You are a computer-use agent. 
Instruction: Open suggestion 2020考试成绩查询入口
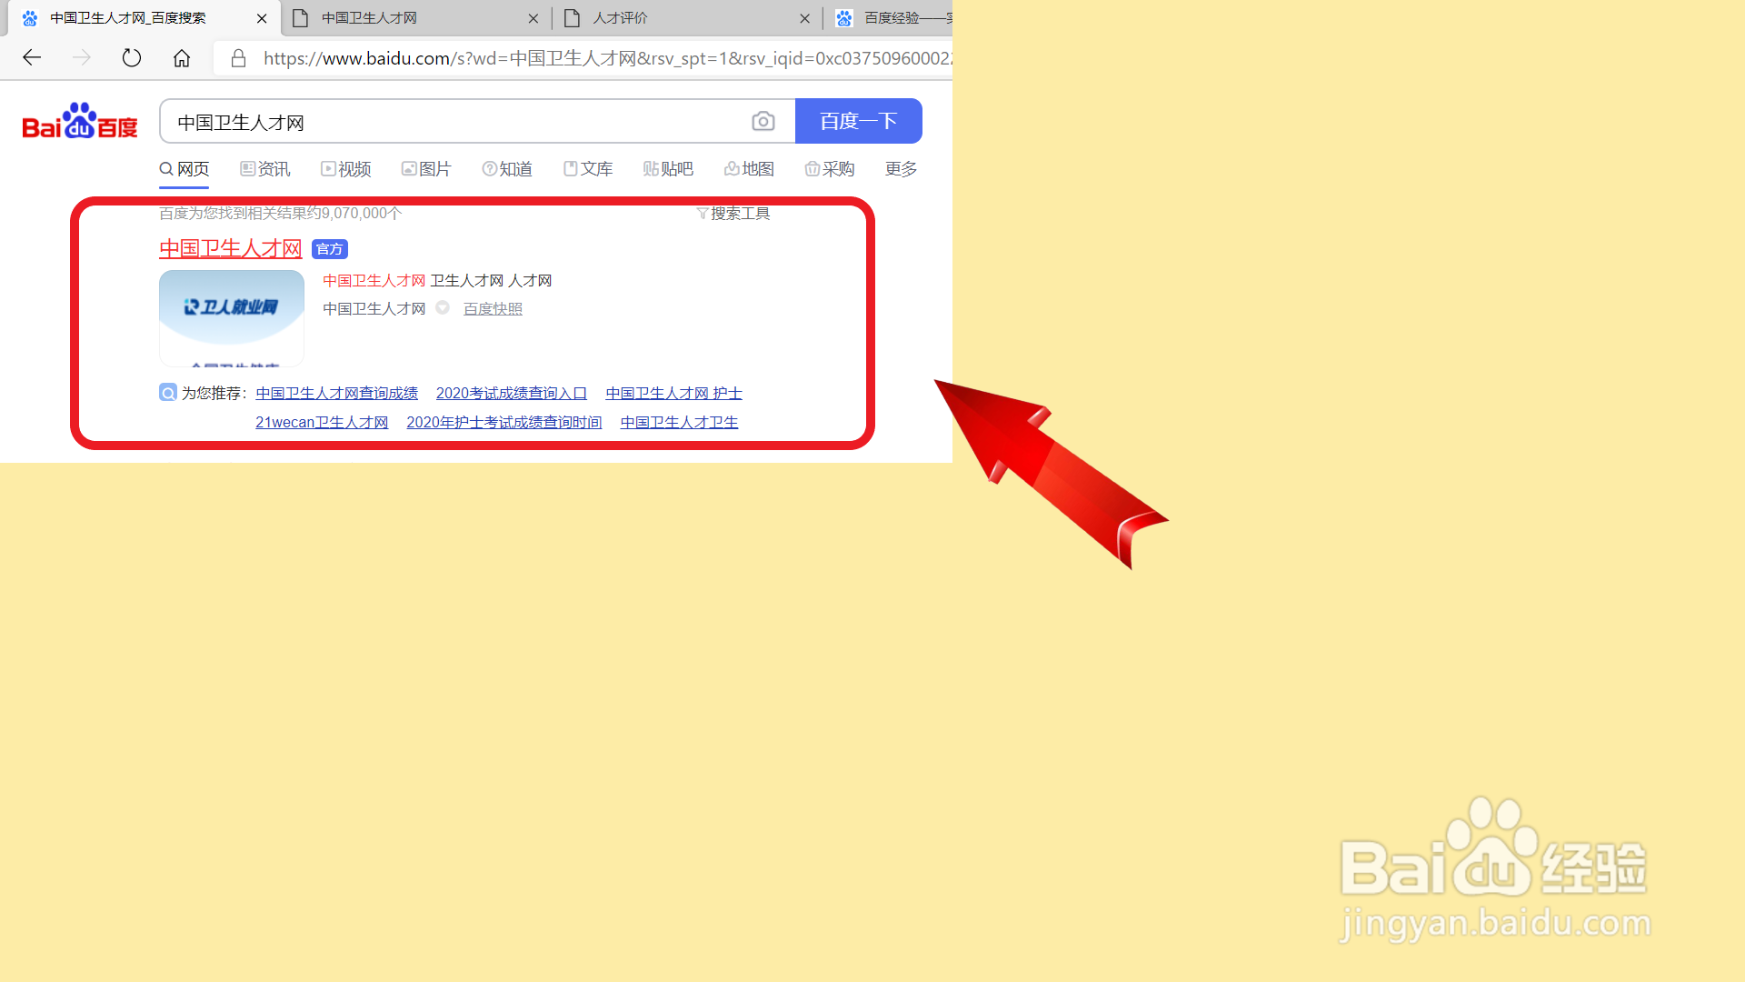pos(512,394)
